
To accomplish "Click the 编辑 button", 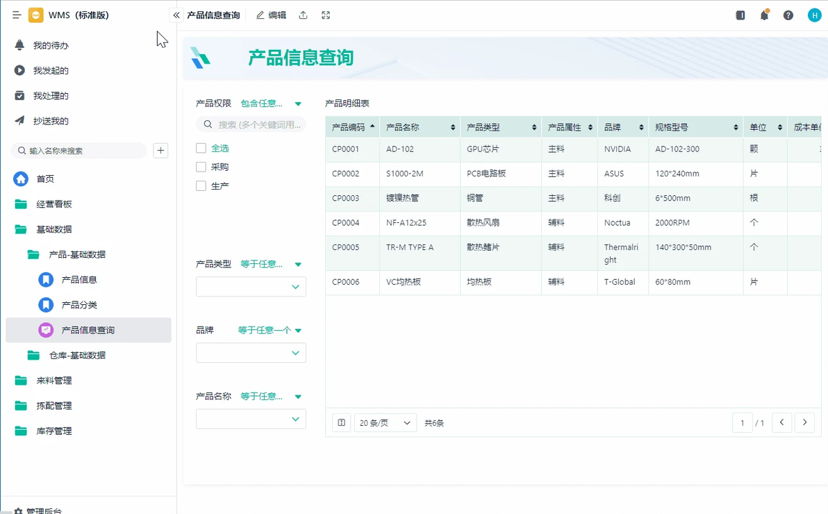I will point(271,15).
